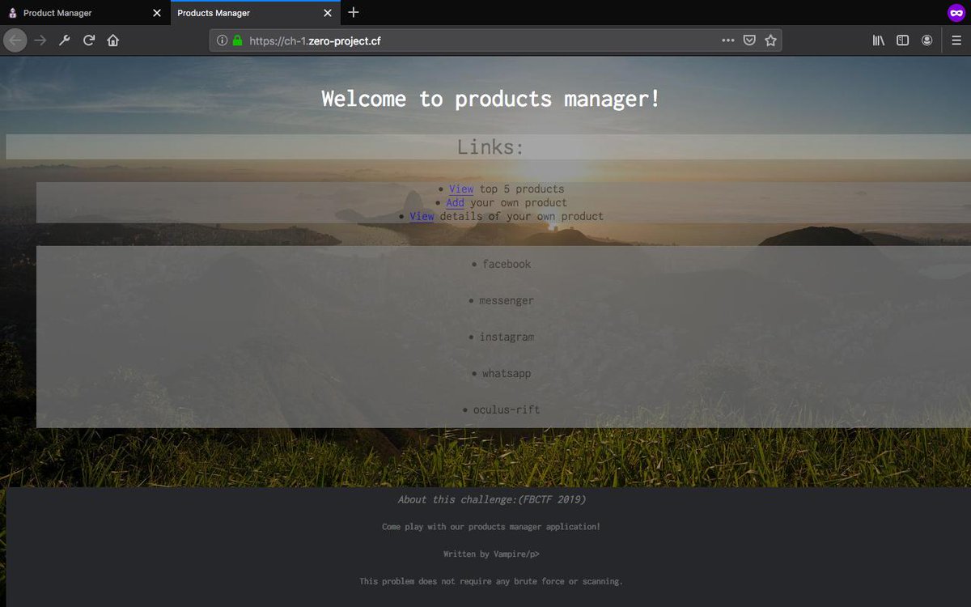Click the instagram list item
The image size is (971, 607).
pyautogui.click(x=507, y=337)
